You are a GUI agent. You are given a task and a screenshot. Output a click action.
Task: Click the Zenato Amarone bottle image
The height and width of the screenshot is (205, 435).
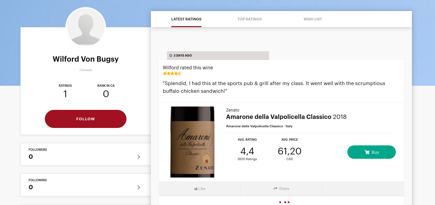click(x=192, y=142)
